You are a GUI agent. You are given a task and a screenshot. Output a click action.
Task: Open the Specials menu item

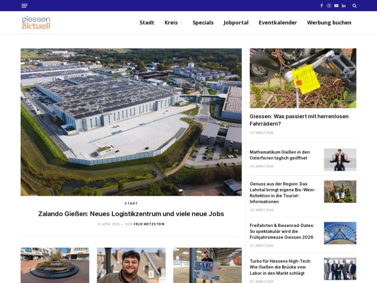(203, 22)
